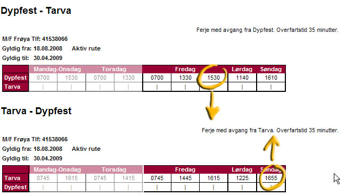Select the 1330 Fredag departure from Dypfest
This screenshot has width=345, height=196.
click(x=185, y=78)
